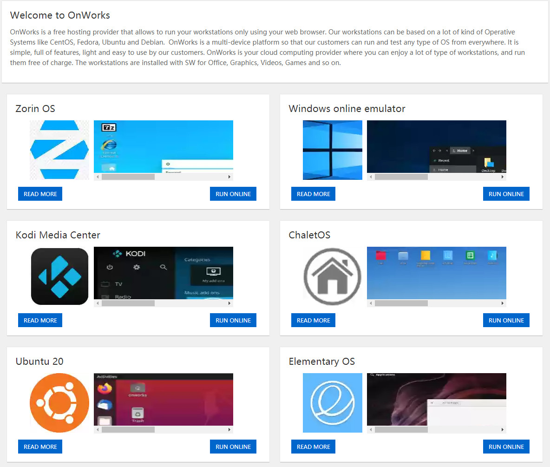Click right scroll arrow under Zorin OS preview
Image resolution: width=550 pixels, height=467 pixels.
coord(229,177)
